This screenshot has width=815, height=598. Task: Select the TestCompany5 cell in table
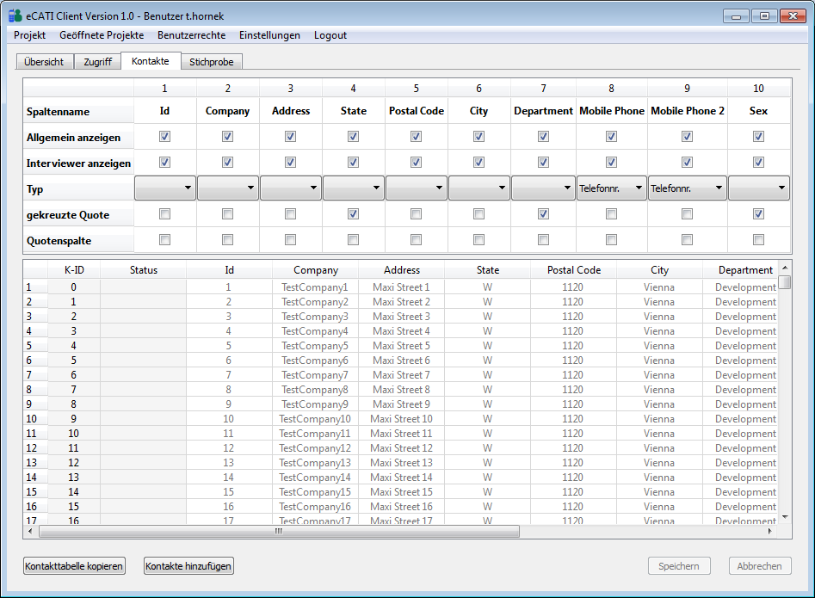tap(315, 346)
